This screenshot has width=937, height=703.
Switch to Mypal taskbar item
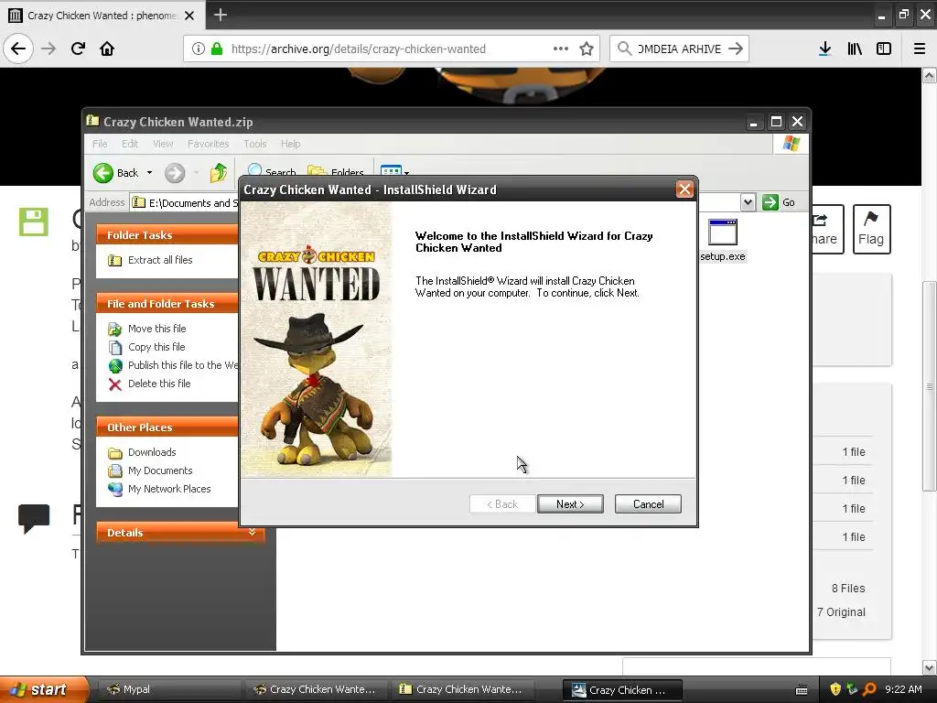tap(167, 689)
